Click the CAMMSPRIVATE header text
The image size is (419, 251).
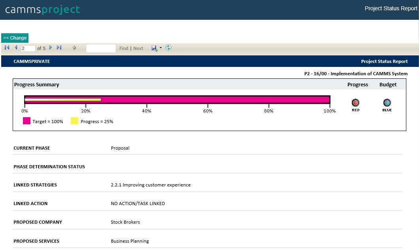tap(32, 61)
